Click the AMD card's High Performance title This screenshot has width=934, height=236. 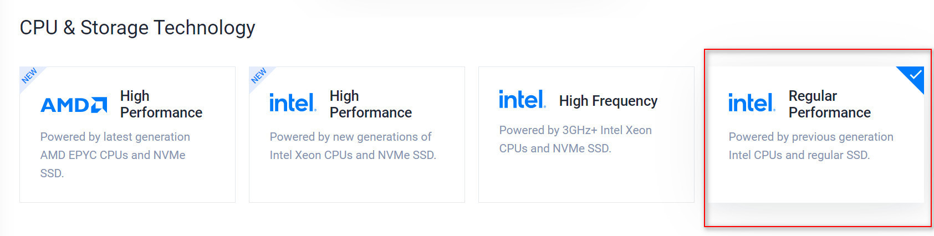tap(161, 104)
